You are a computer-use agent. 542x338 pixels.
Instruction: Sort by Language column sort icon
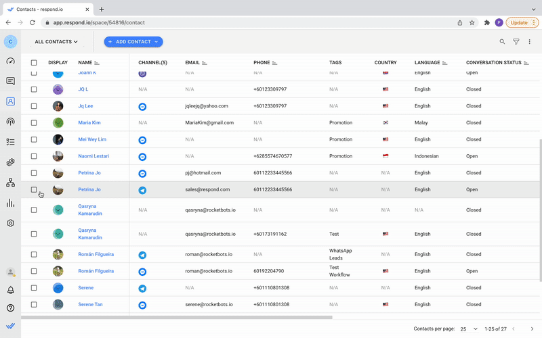click(444, 63)
